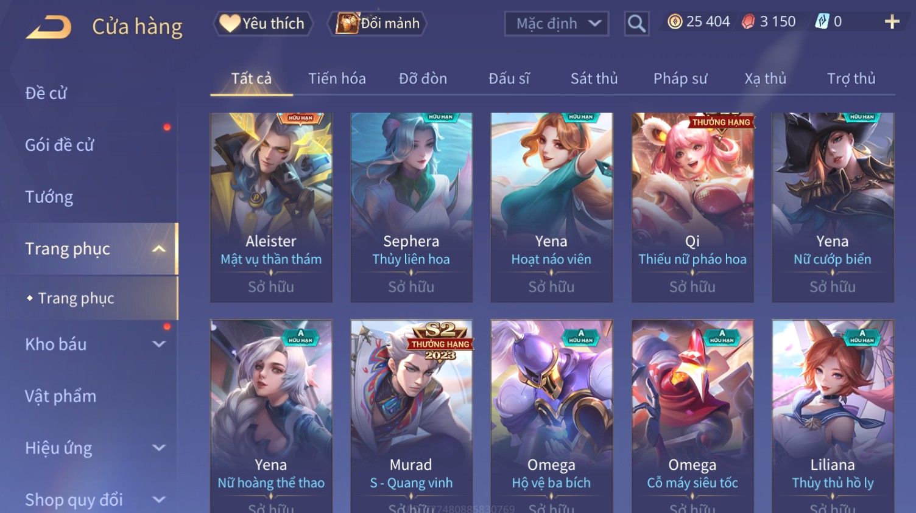Viewport: 916px width, 513px height.
Task: Open the Mặc định sort dropdown
Action: pyautogui.click(x=557, y=24)
